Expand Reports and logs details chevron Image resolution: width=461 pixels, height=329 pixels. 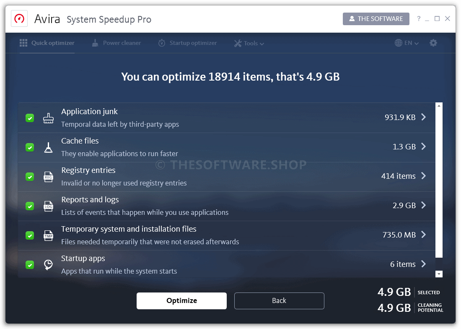point(423,205)
